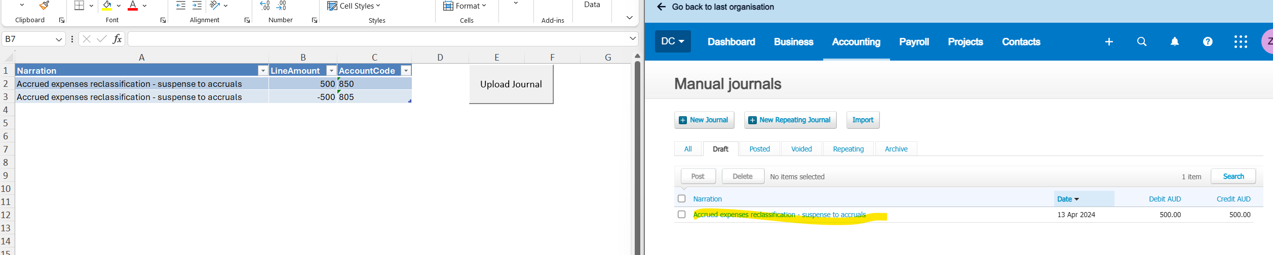Open the Narration column filter dropdown
Screen dimensions: 1273x255
click(262, 71)
